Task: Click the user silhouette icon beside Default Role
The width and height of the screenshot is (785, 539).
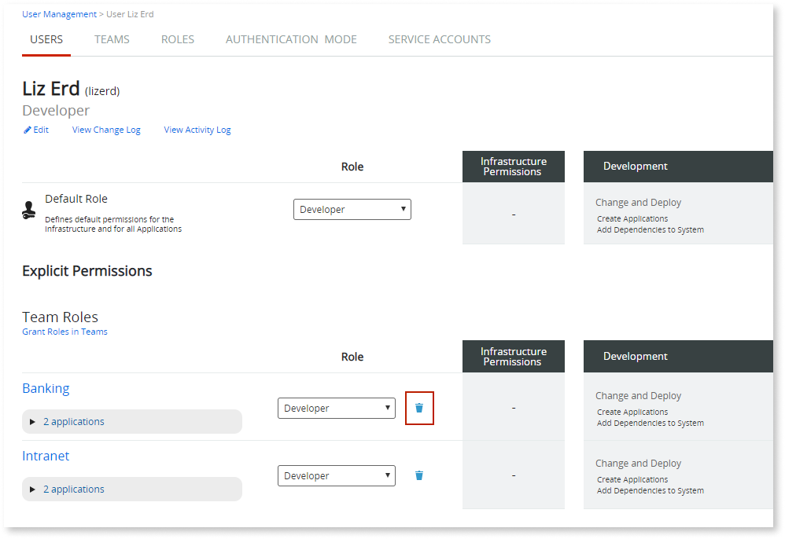Action: [29, 209]
